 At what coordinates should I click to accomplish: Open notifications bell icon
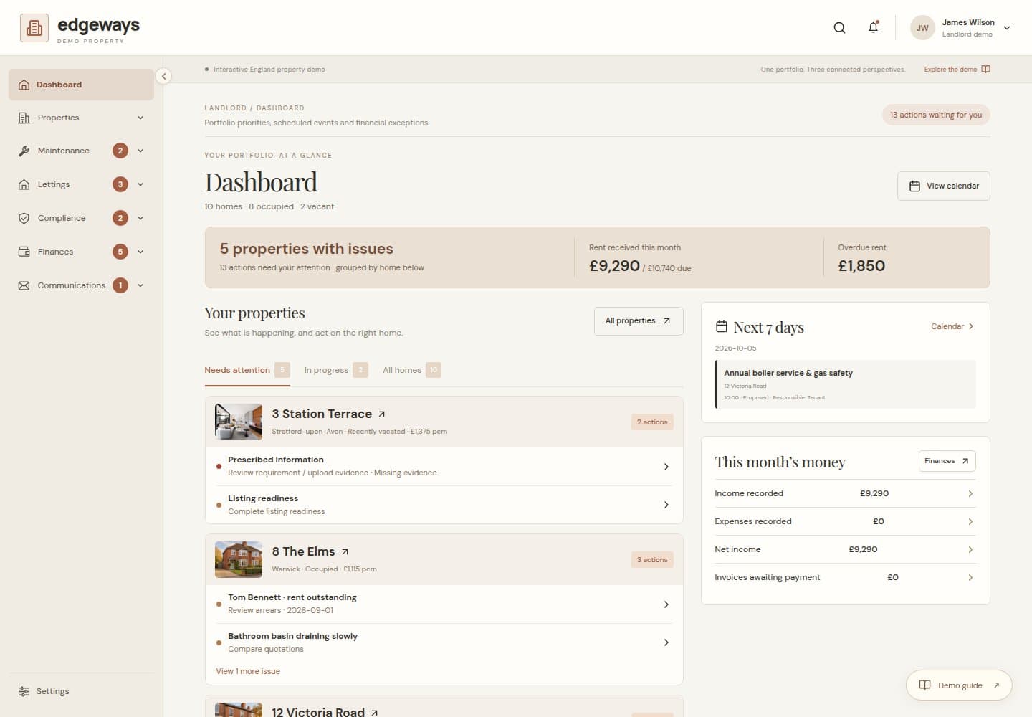click(x=873, y=28)
